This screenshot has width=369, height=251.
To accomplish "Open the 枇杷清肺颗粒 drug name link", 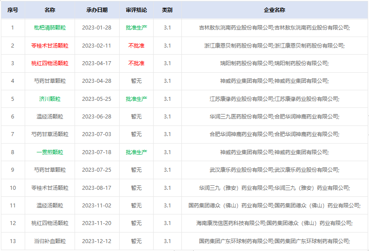I will pos(50,28).
